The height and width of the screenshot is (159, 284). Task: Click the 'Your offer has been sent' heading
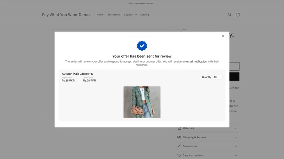[142, 56]
